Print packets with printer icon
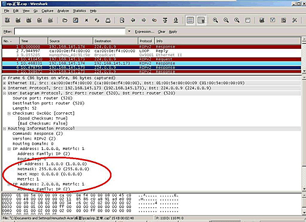306x222 pixels. point(108,20)
